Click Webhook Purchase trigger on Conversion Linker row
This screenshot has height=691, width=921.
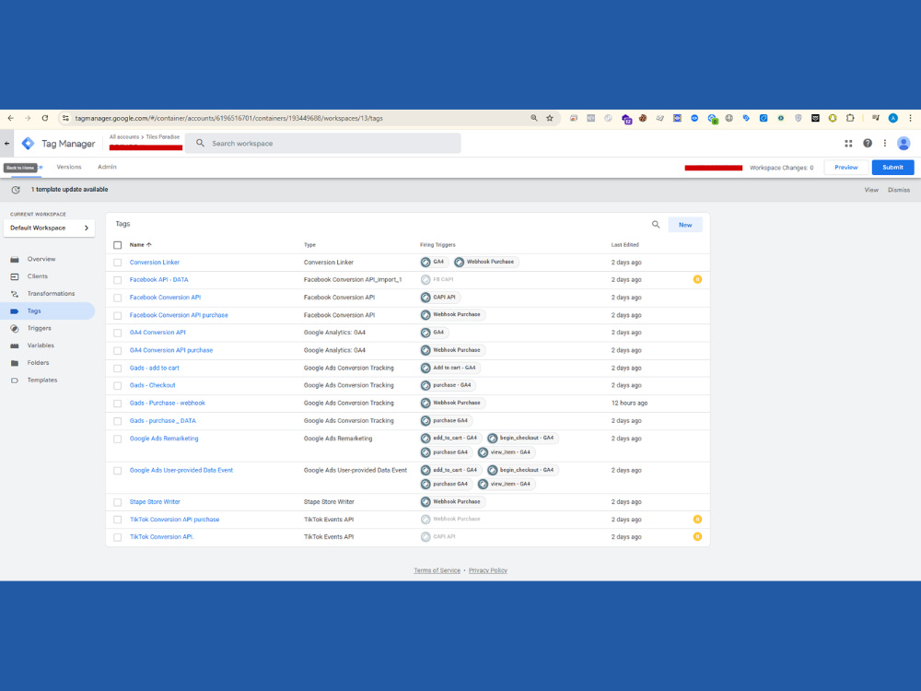485,262
